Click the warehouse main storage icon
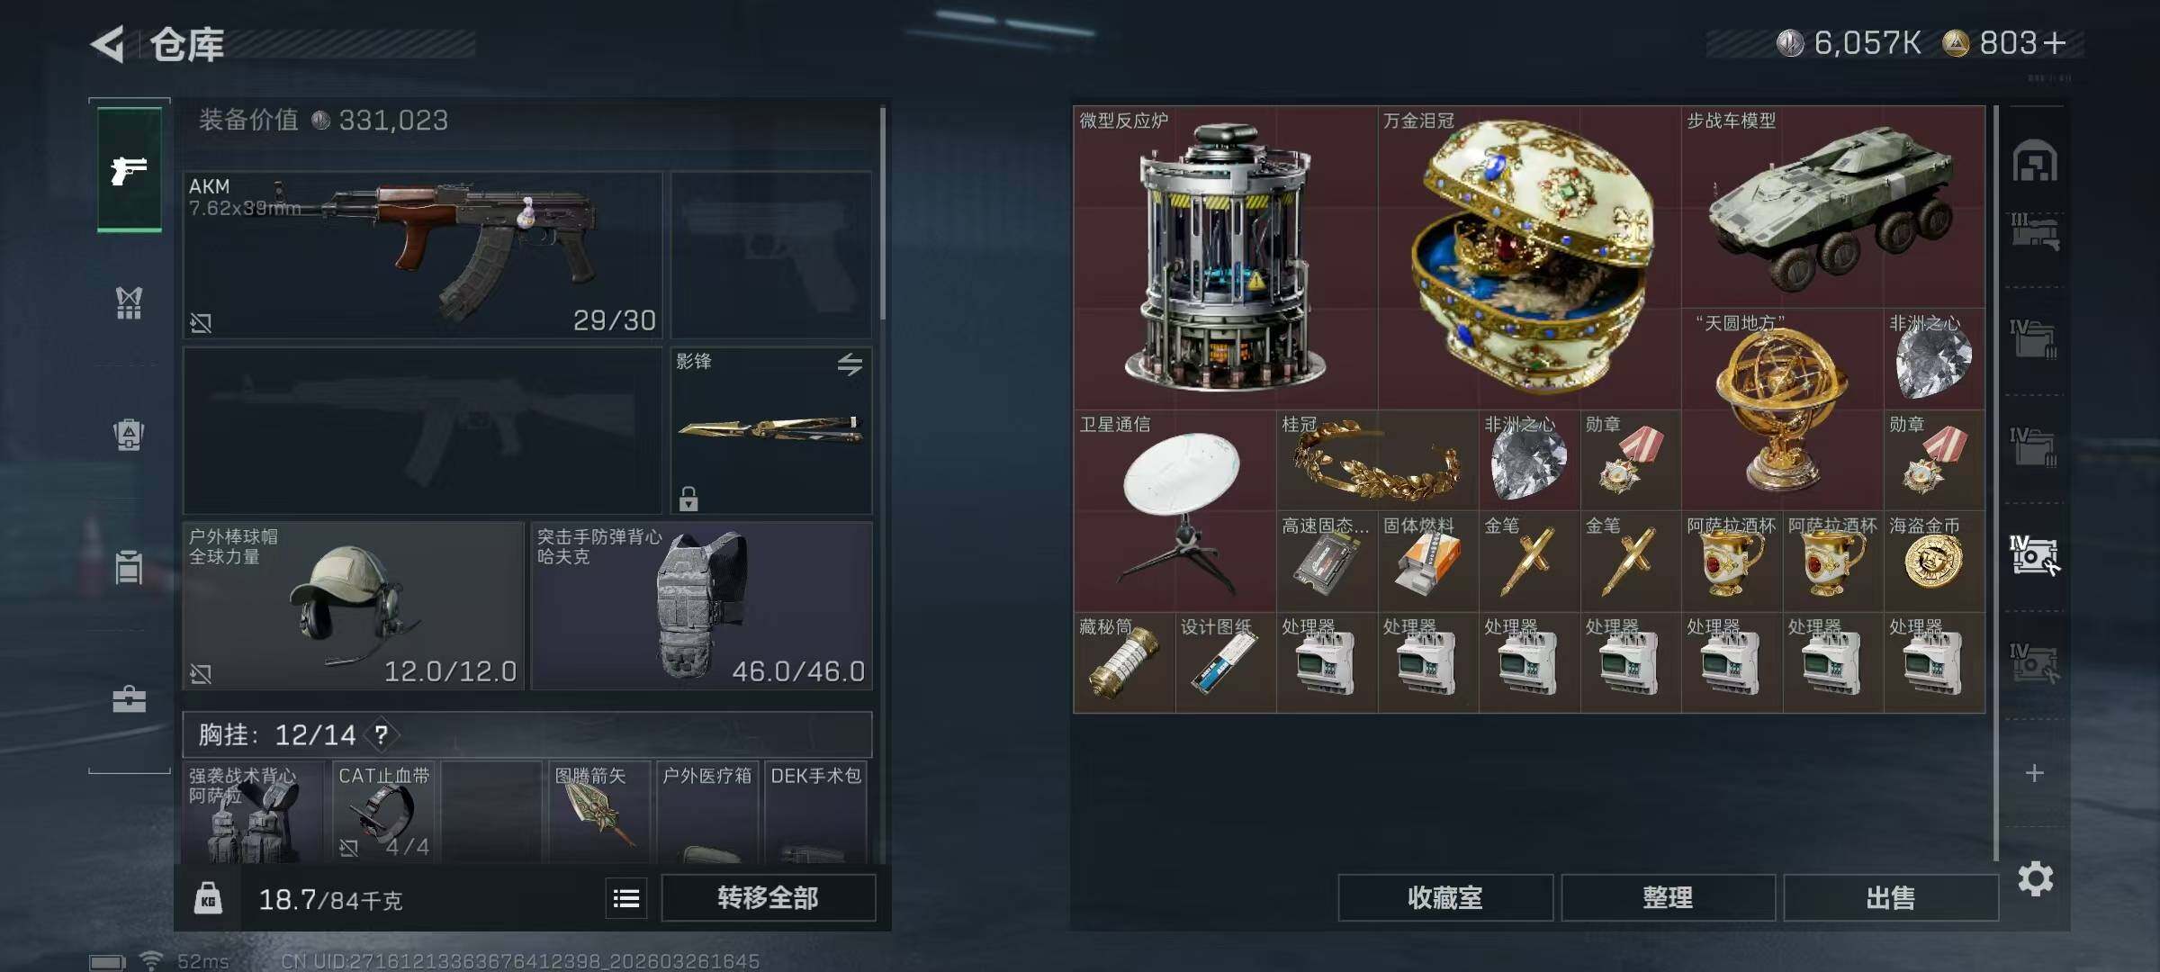The height and width of the screenshot is (972, 2160). [2034, 161]
